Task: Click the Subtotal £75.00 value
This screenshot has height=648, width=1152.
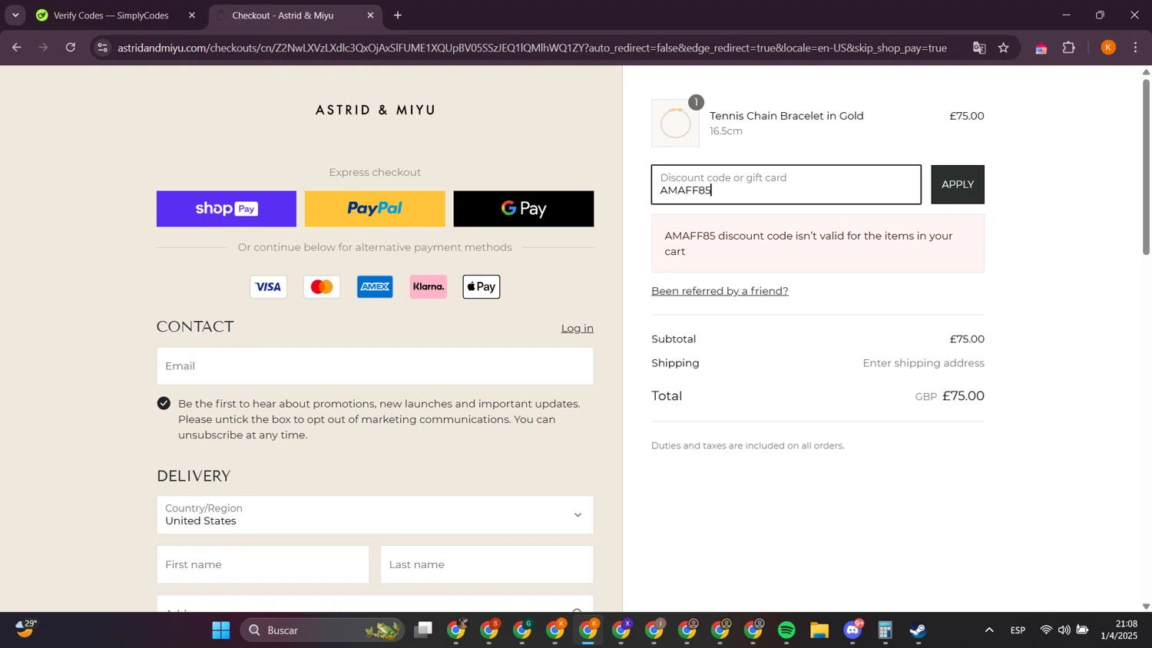Action: click(x=967, y=339)
